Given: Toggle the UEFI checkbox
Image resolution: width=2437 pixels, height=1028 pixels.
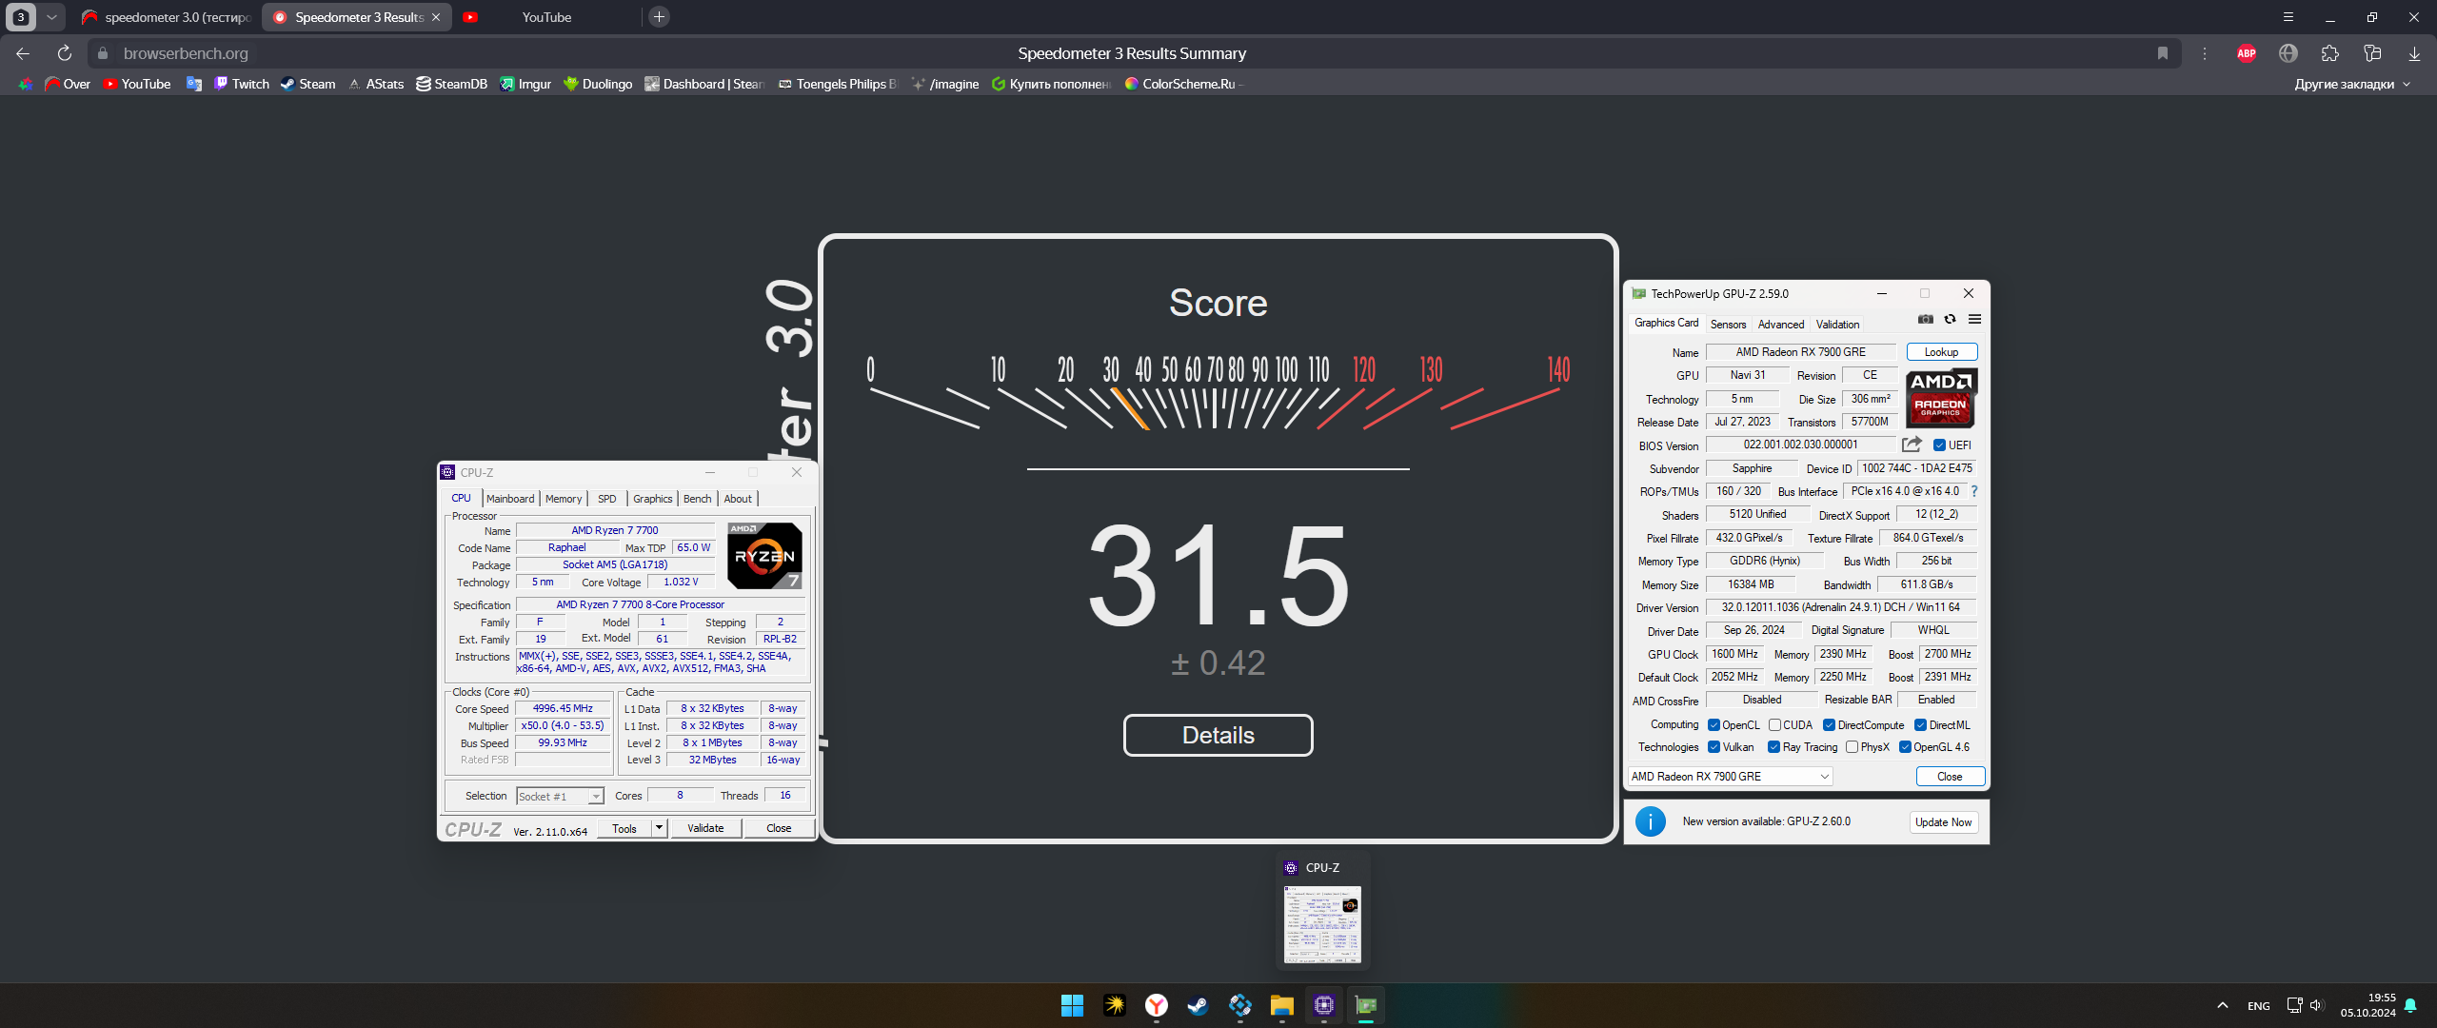Looking at the screenshot, I should [x=1939, y=445].
